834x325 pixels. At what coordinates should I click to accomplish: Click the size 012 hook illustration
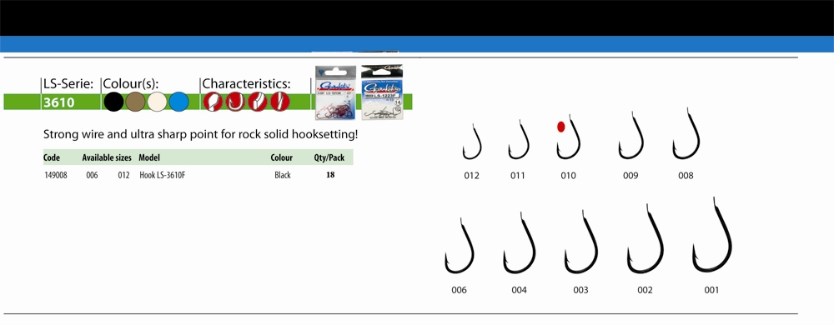click(x=472, y=142)
